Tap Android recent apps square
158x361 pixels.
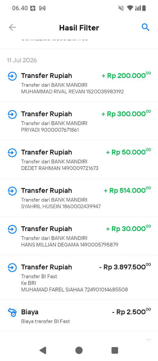click(115, 350)
